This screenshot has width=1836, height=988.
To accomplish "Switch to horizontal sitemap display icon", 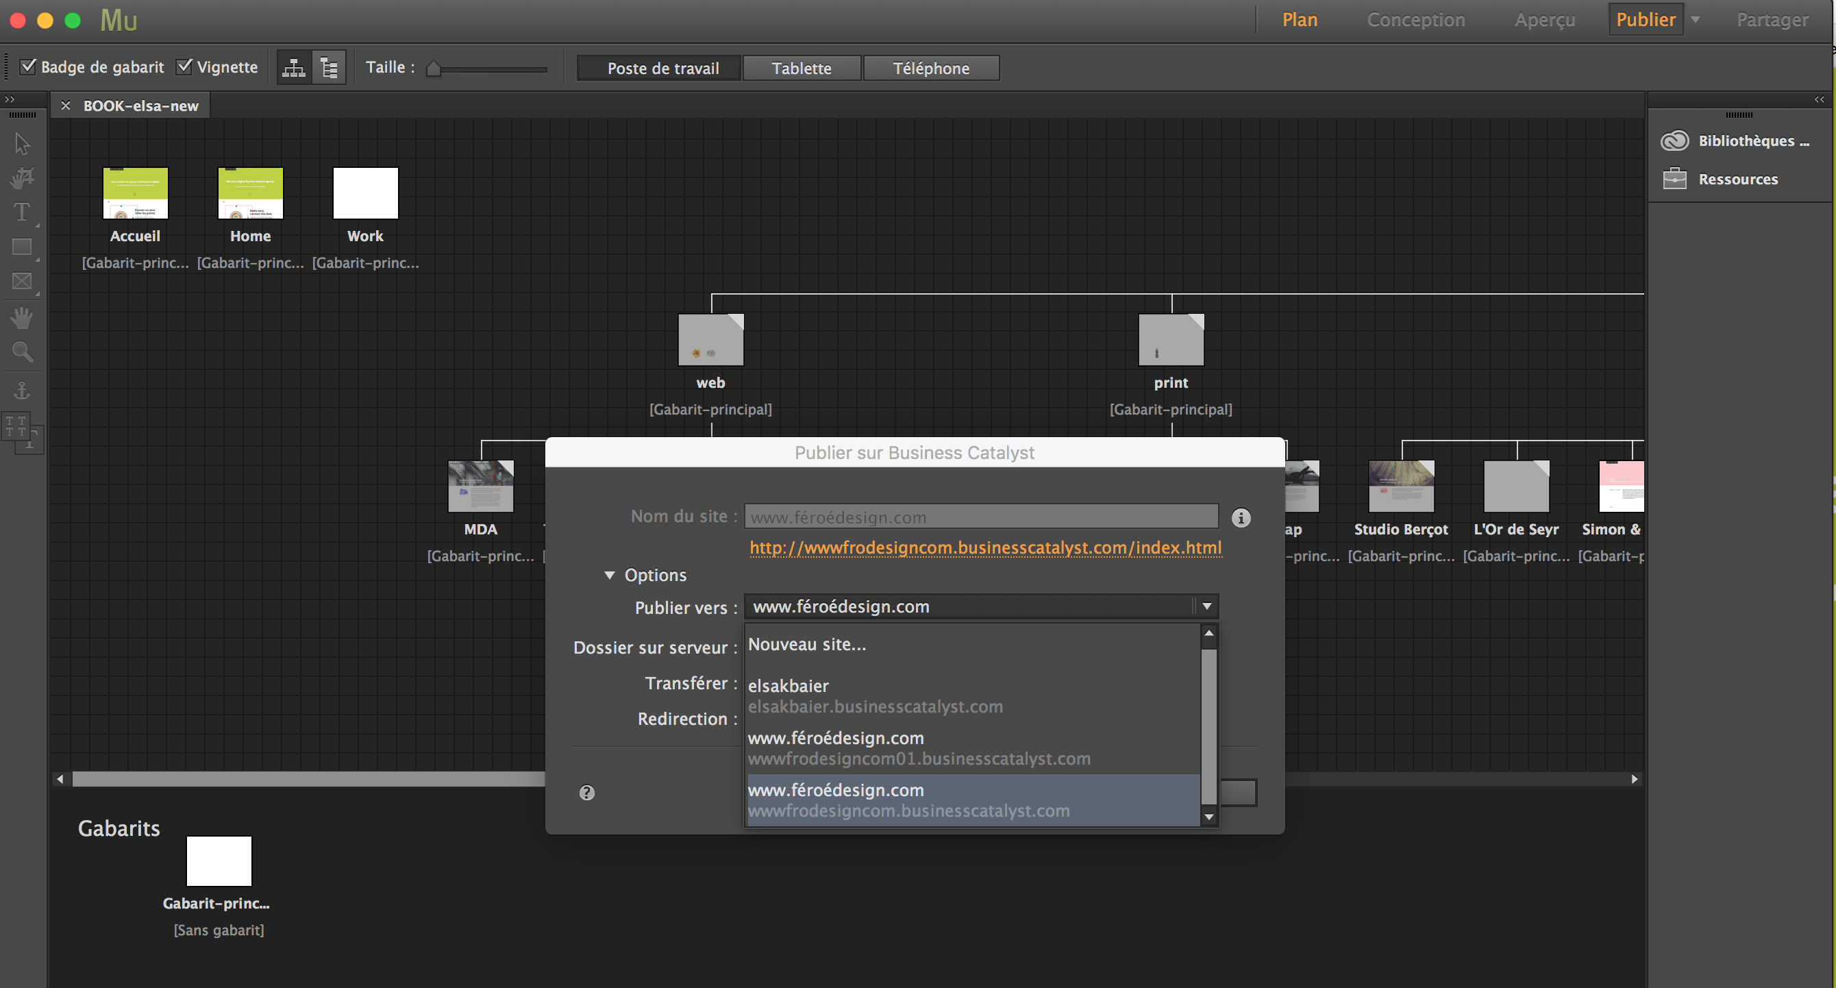I will [x=294, y=68].
